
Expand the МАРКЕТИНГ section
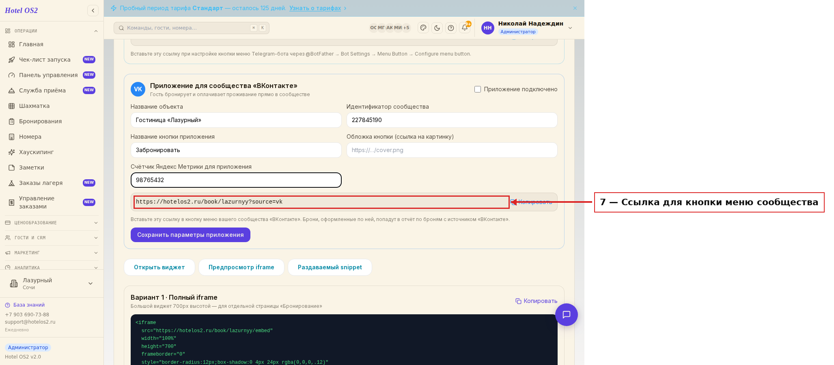[52, 253]
